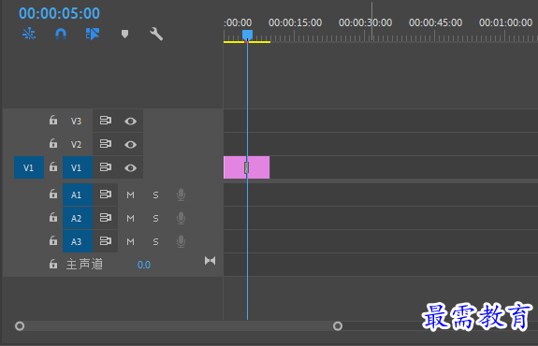The image size is (538, 346).
Task: Toggle sync lock on V3
Action: click(106, 121)
